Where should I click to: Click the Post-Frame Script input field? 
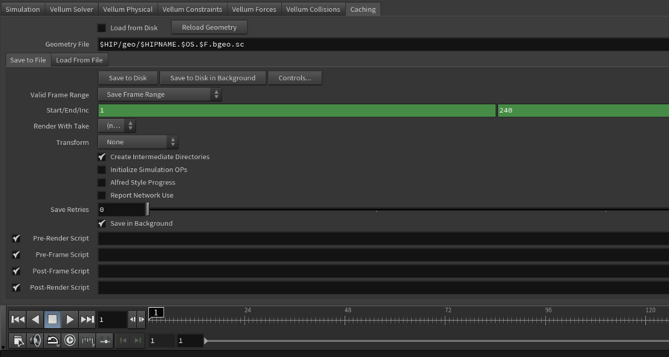tap(384, 271)
